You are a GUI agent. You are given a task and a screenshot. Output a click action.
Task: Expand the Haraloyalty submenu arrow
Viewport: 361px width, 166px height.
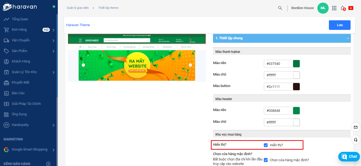click(54, 125)
